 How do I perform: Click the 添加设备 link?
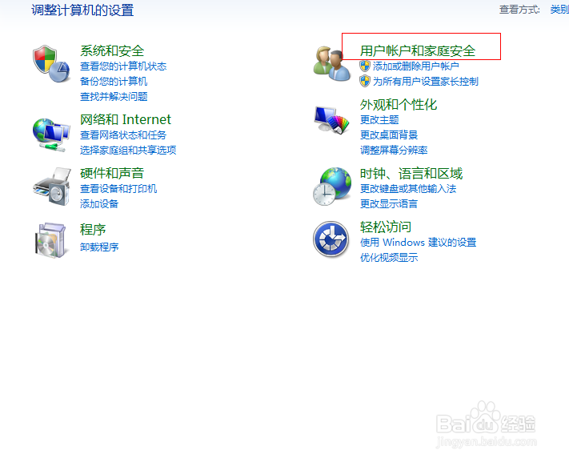point(99,204)
